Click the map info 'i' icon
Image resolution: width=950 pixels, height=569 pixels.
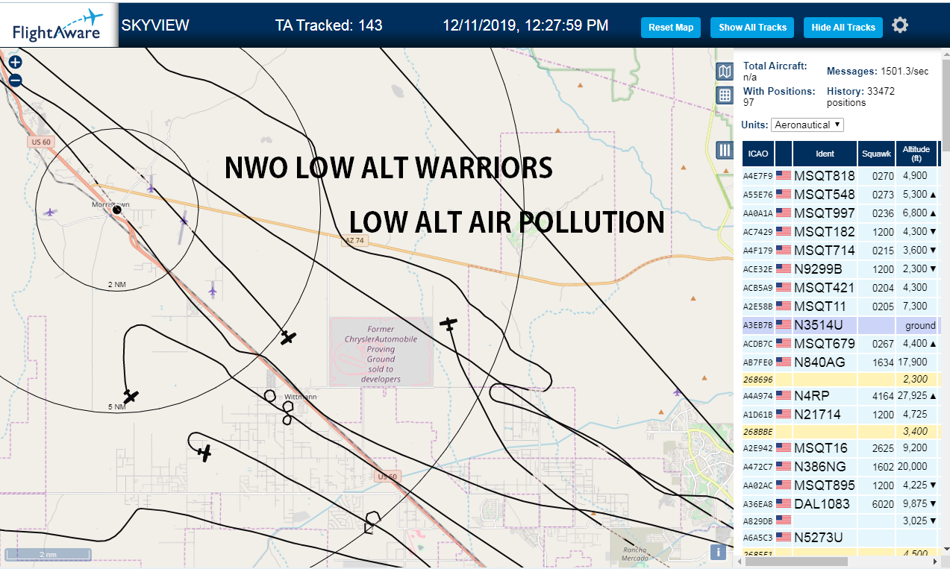click(x=718, y=552)
